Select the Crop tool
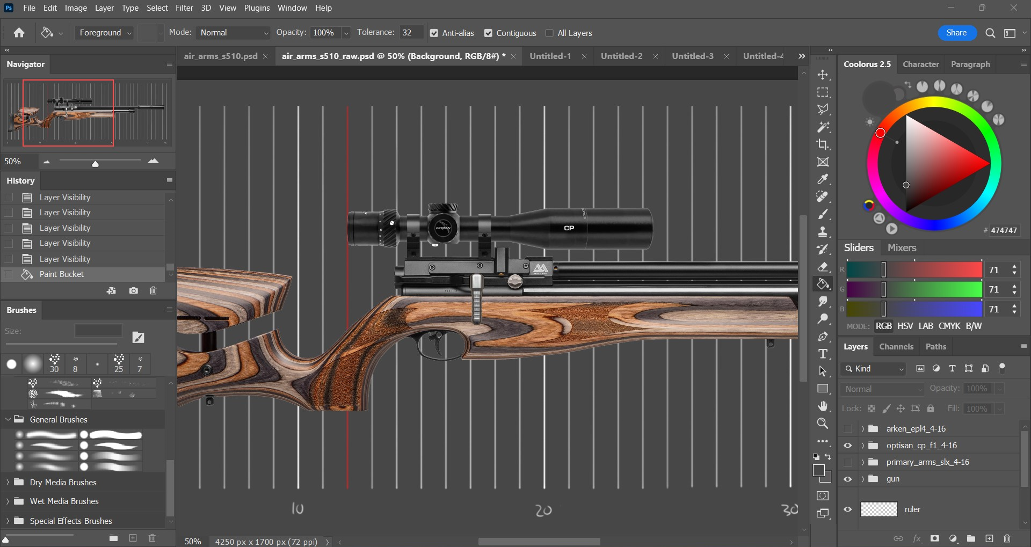The image size is (1031, 547). coord(823,144)
